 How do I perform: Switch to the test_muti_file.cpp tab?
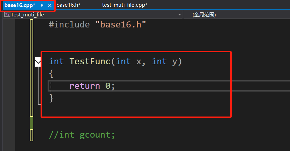(125, 5)
